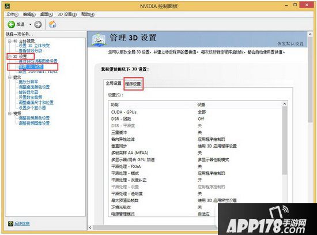Select 管理 3D 设置 in tree
This screenshot has height=235, width=317.
click(x=31, y=66)
